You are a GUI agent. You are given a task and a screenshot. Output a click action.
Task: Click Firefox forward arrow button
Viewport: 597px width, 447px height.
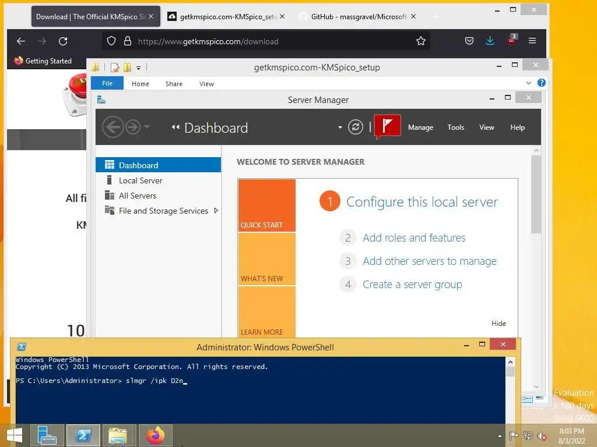click(x=42, y=41)
